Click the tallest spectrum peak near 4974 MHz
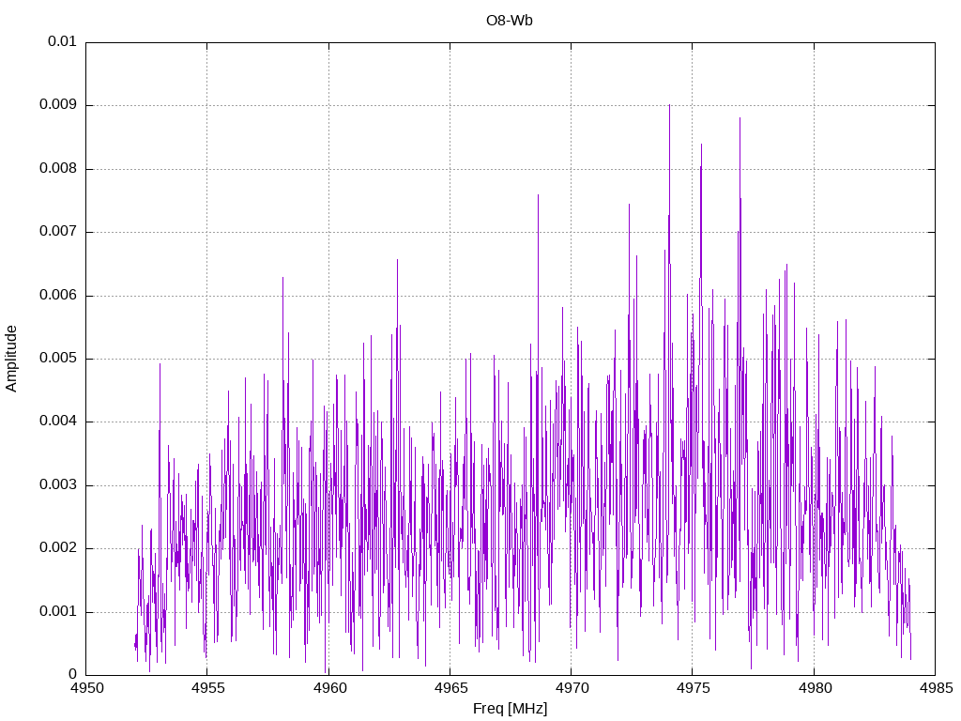 point(669,105)
